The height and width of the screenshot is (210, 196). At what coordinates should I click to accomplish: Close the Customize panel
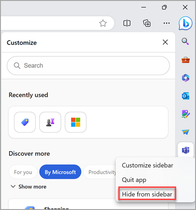pos(165,42)
